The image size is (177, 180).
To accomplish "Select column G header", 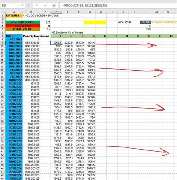I will click(90, 12).
